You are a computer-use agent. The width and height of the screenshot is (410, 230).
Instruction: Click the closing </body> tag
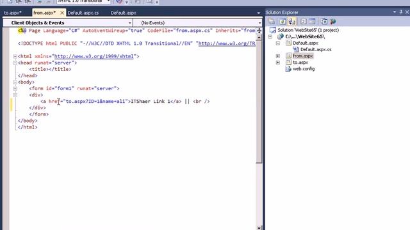[x=28, y=121]
